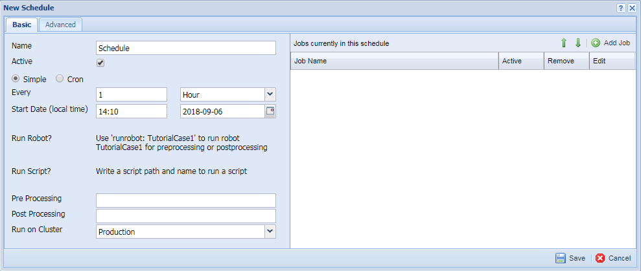641x271 pixels.
Task: Open the Start Date calendar picker
Action: click(x=270, y=111)
